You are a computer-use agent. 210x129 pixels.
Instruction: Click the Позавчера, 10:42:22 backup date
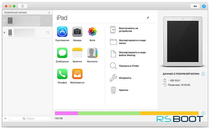pos(179,85)
